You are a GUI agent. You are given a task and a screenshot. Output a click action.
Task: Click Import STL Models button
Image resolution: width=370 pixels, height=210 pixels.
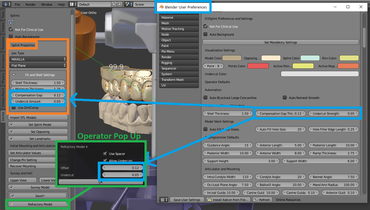pyautogui.click(x=38, y=118)
